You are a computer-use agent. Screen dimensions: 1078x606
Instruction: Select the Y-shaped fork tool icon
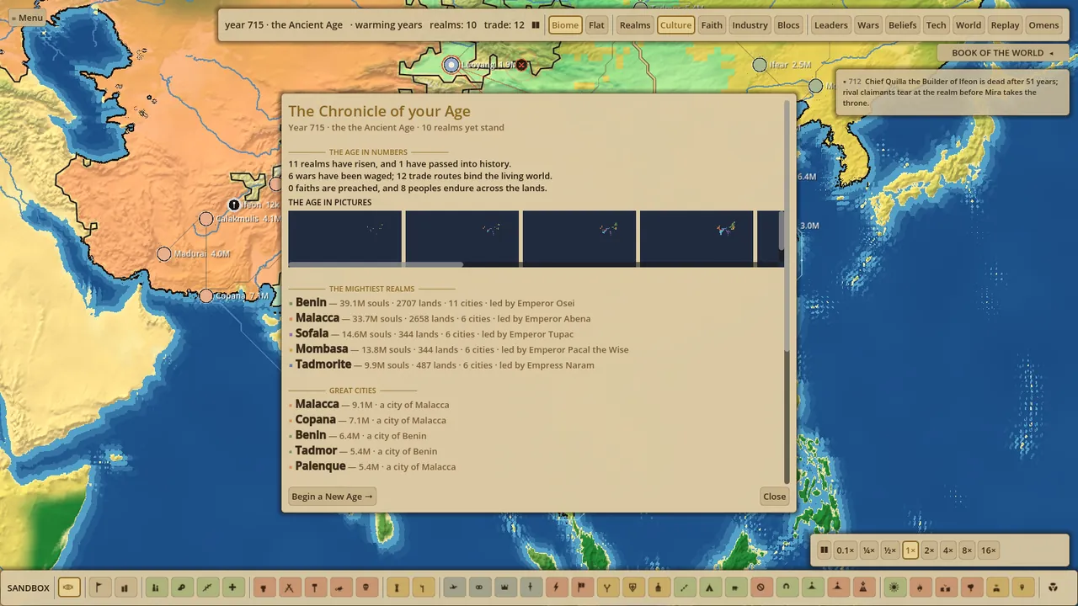click(x=606, y=587)
